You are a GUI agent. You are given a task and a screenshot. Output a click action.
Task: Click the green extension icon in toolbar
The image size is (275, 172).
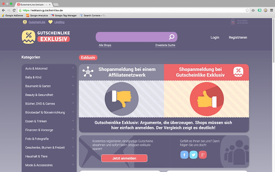[x=260, y=10]
